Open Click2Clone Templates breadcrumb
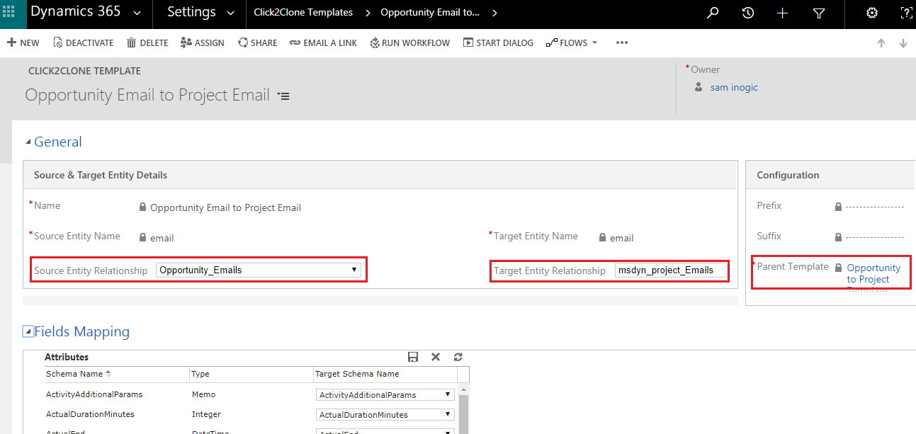This screenshot has width=916, height=434. coord(303,13)
